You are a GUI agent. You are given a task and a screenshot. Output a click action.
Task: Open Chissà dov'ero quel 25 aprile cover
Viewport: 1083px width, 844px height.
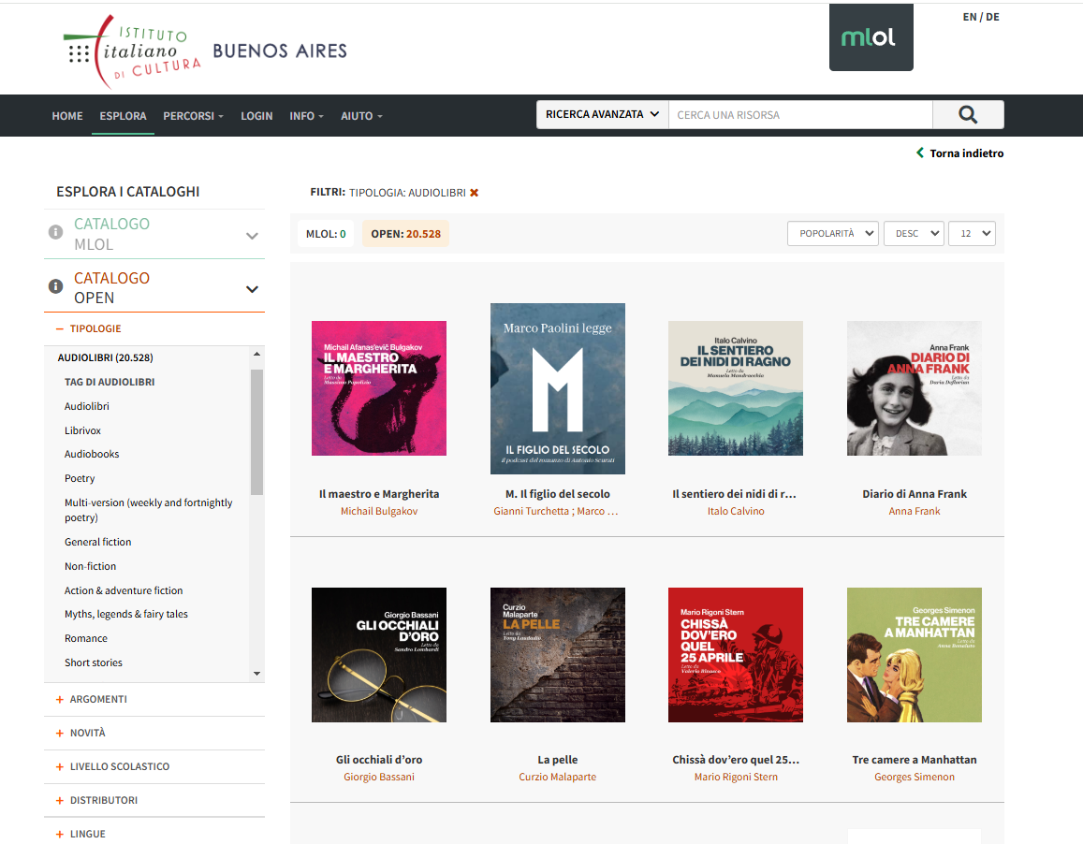click(x=736, y=655)
